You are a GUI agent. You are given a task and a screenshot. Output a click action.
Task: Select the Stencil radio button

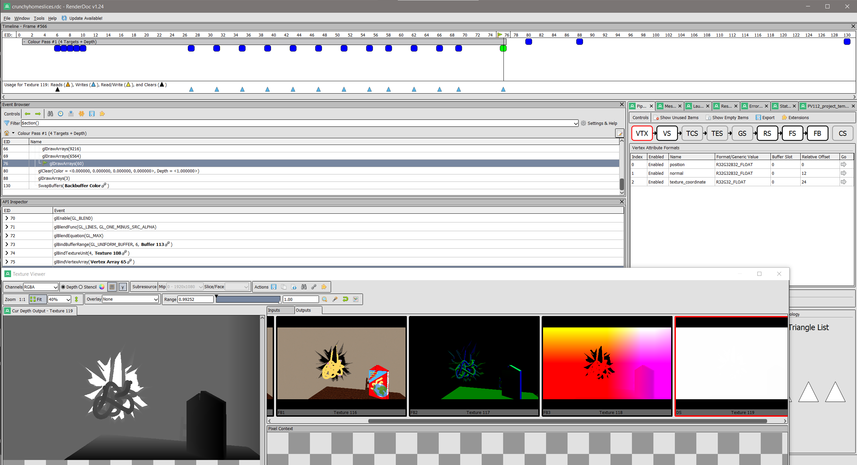[x=81, y=287]
